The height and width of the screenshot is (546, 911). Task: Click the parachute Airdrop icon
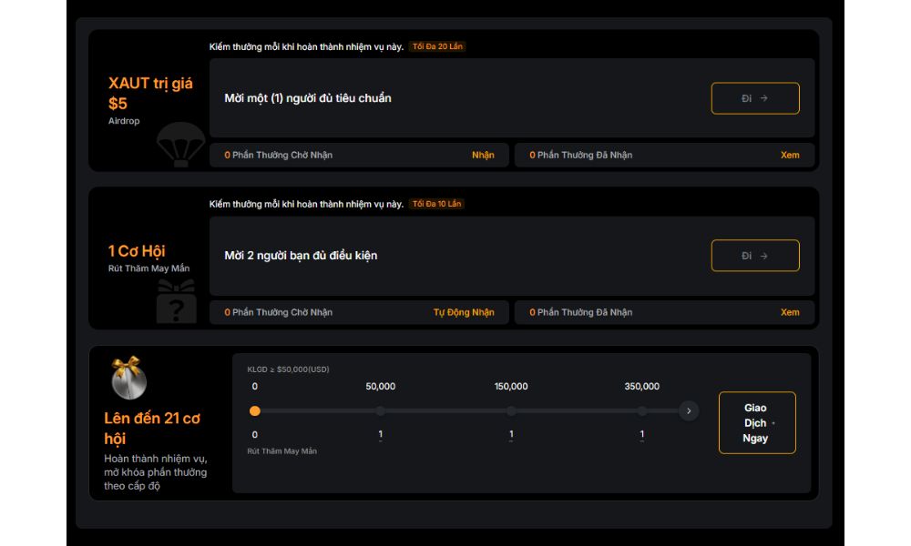click(180, 144)
